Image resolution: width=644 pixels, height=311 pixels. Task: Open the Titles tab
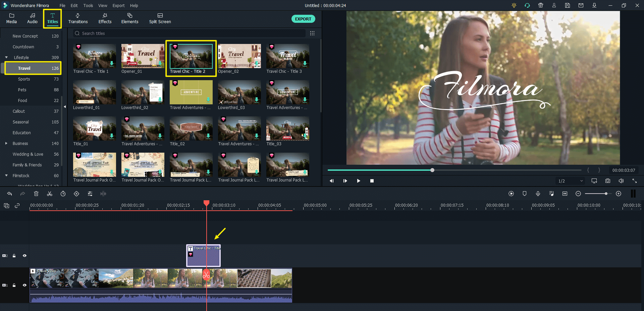(53, 18)
